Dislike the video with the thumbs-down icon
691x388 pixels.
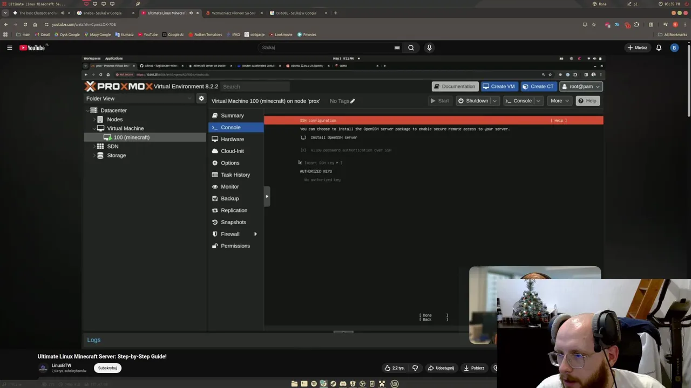tap(415, 368)
